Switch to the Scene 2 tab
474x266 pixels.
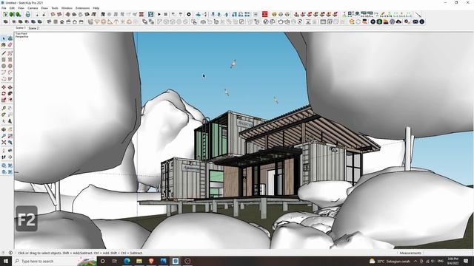[x=33, y=28]
